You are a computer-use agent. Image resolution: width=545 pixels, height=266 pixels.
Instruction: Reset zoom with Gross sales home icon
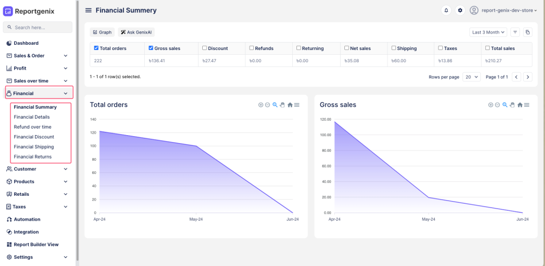coord(519,105)
